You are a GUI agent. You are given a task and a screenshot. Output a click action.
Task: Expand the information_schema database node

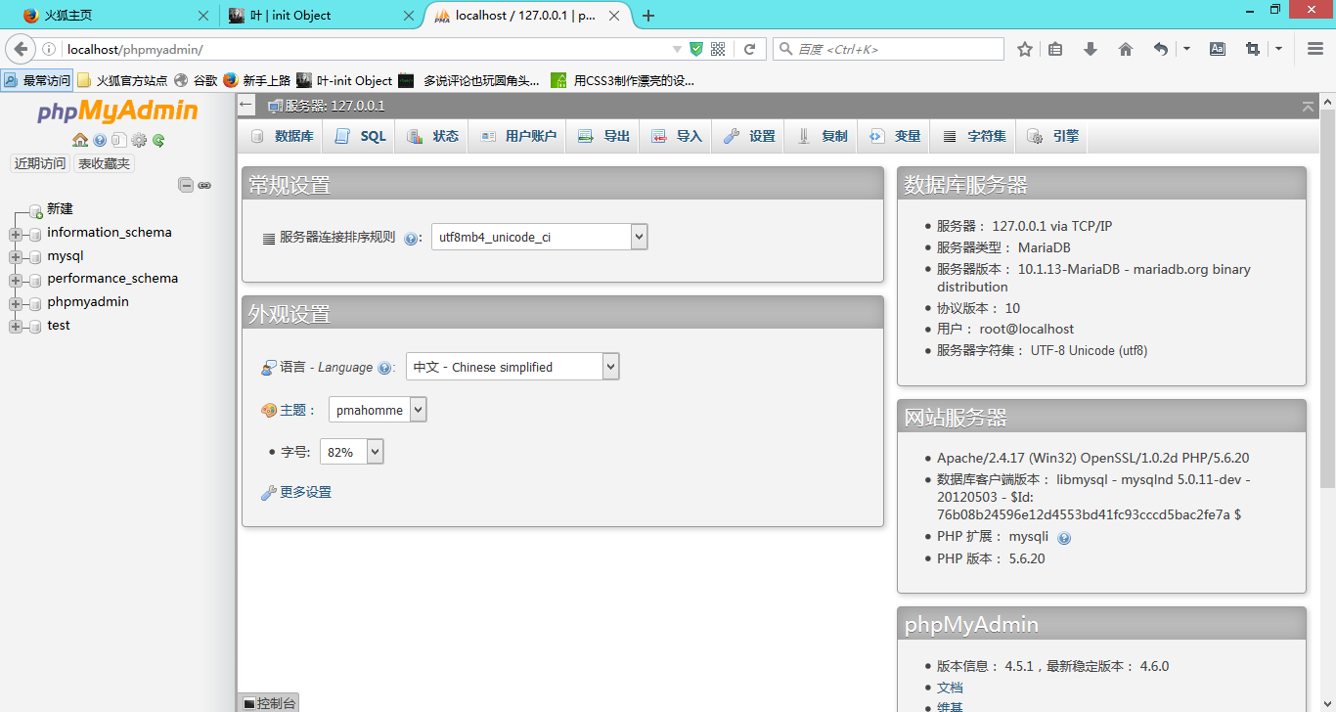[15, 234]
